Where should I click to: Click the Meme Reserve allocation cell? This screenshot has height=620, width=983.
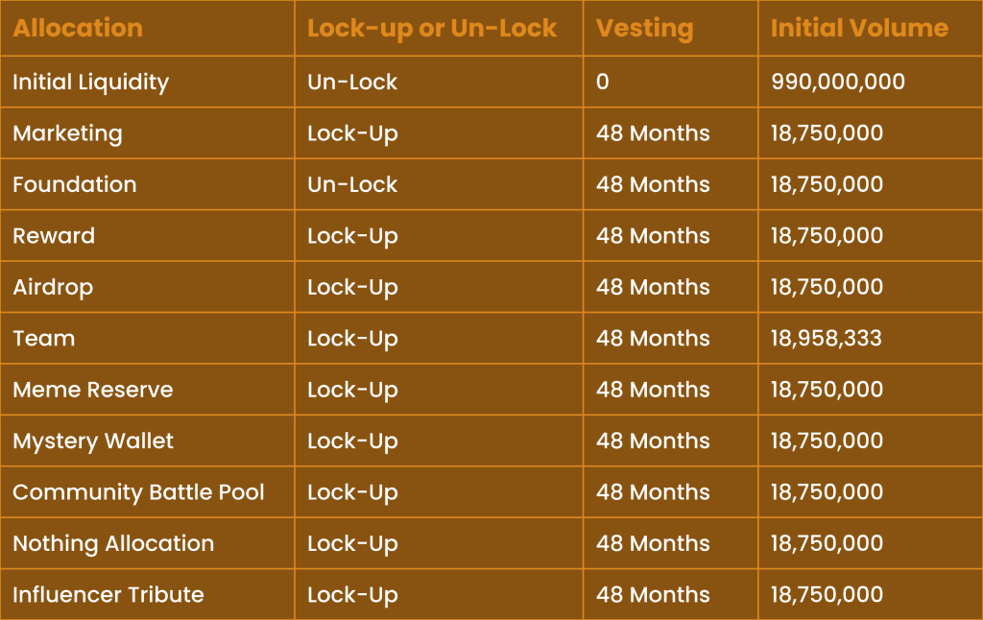coord(93,390)
